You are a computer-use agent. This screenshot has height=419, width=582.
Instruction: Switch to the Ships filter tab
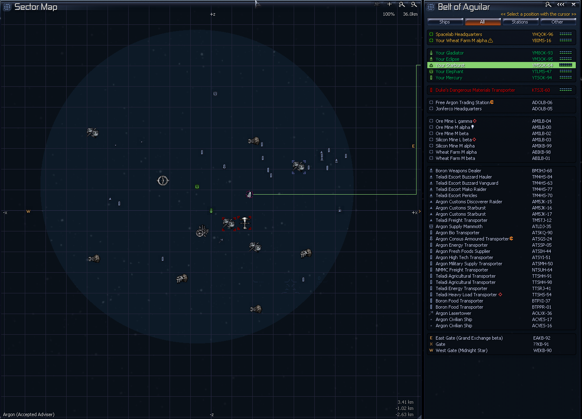(x=445, y=22)
